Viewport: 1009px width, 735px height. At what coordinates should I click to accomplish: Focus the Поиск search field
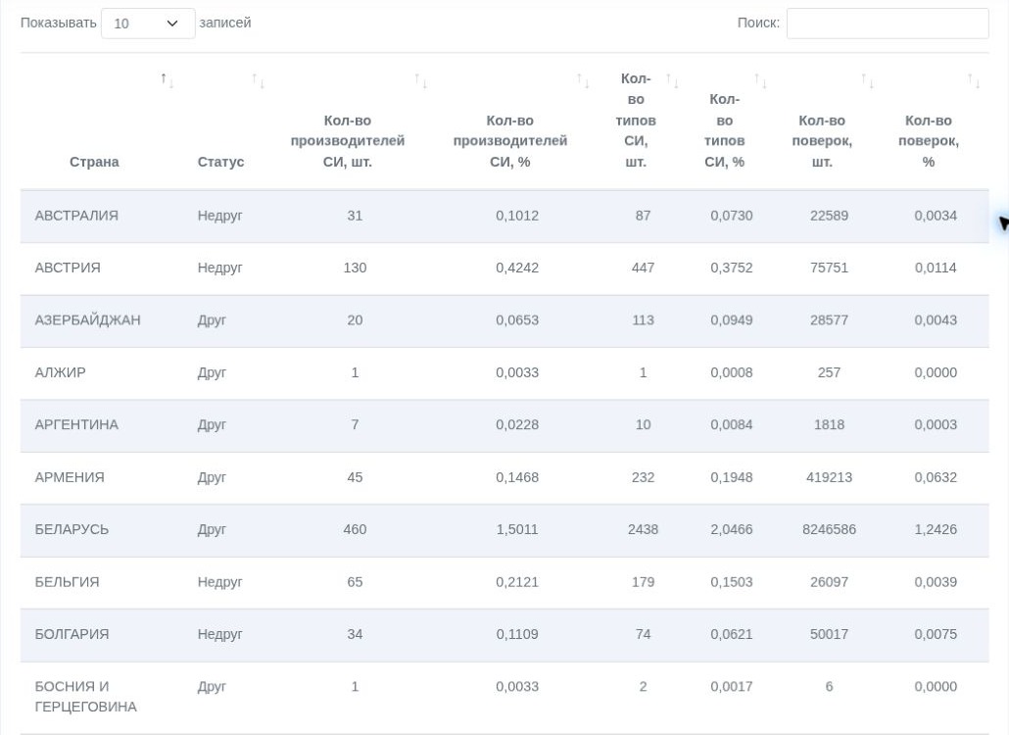point(888,24)
